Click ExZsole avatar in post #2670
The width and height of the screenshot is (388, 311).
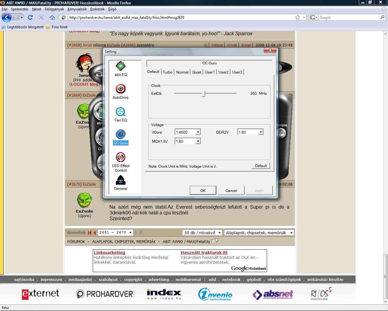(85, 200)
